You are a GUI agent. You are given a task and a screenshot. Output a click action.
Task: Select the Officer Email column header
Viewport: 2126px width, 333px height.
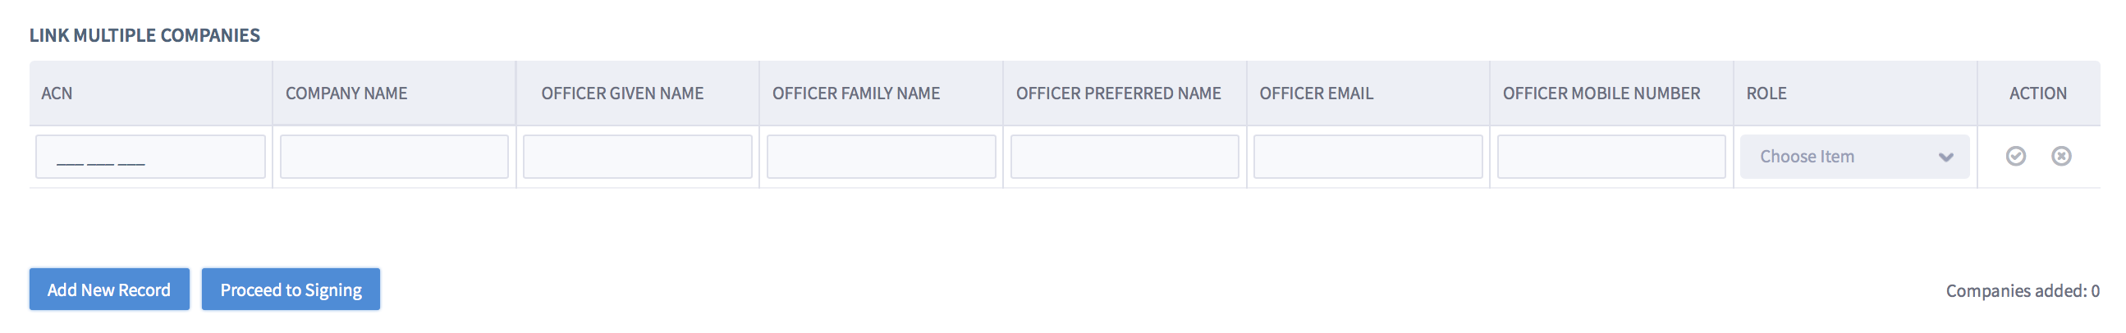pos(1317,94)
